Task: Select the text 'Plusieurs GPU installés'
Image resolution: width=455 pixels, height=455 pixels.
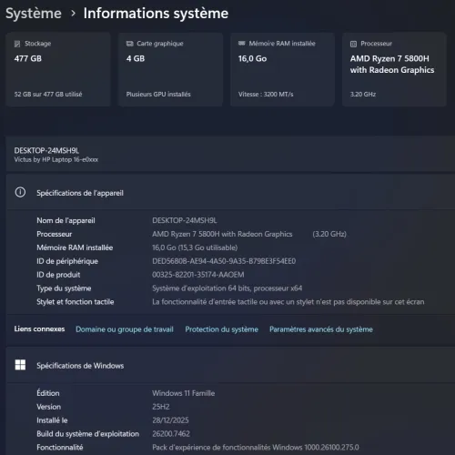Action: [158, 95]
